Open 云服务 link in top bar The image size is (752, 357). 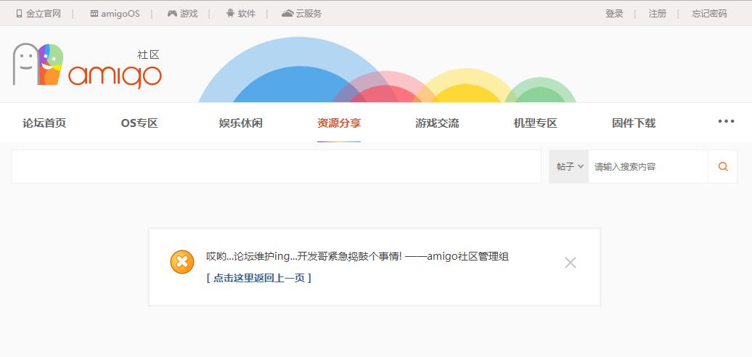[x=302, y=13]
